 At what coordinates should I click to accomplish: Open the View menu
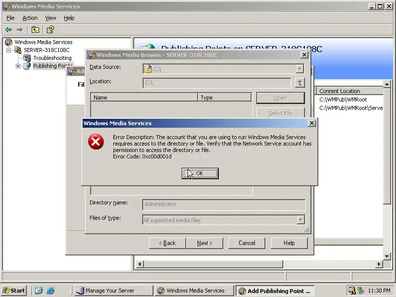50,18
